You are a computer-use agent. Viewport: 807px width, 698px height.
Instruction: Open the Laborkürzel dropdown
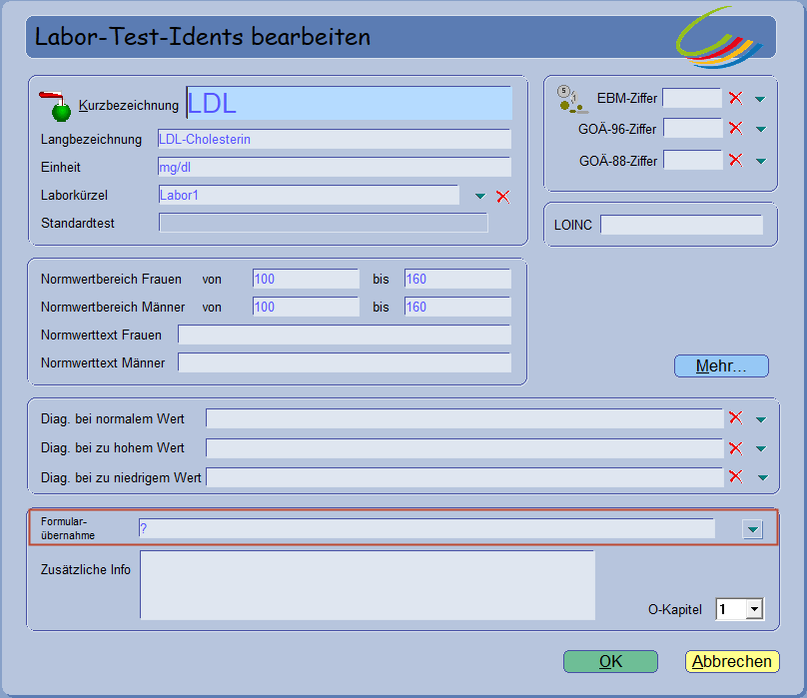coord(480,196)
